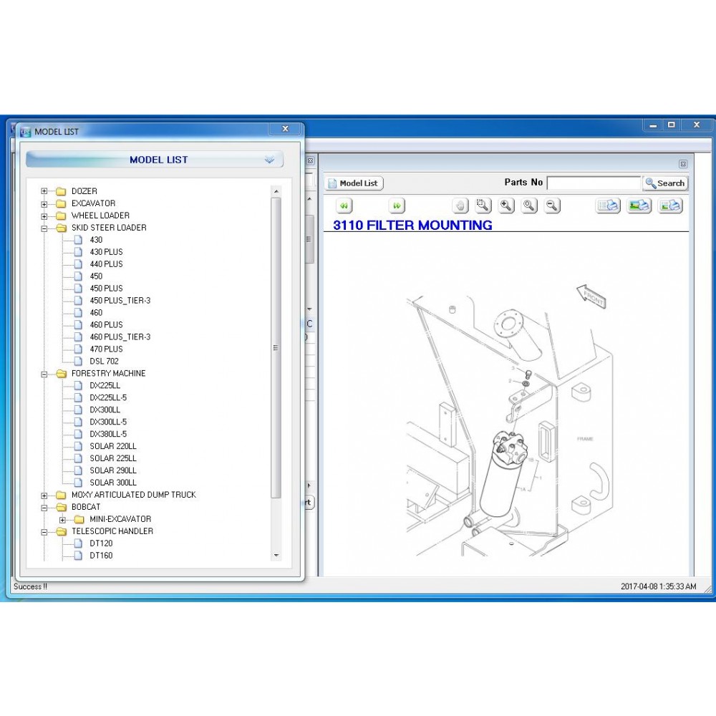The height and width of the screenshot is (716, 716).
Task: Reset zoom with the middle magnifier icon
Action: pyautogui.click(x=529, y=206)
